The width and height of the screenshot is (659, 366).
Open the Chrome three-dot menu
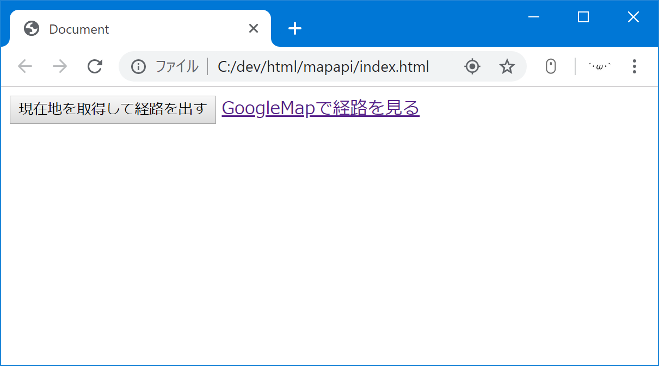point(634,66)
